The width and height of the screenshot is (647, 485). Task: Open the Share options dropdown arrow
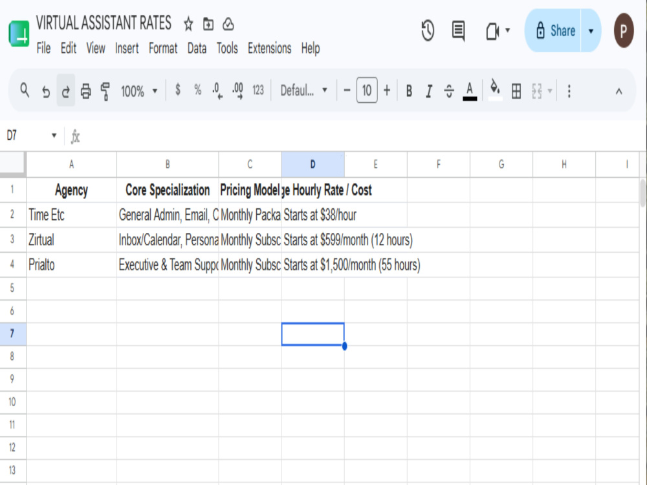[x=591, y=31]
